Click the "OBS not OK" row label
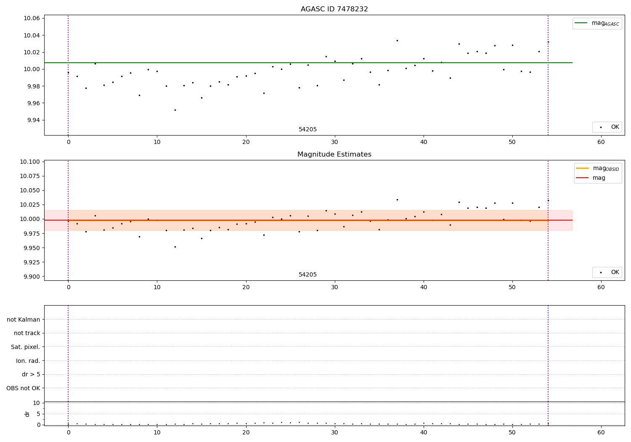Viewport: 631px width, 442px height. pos(23,388)
